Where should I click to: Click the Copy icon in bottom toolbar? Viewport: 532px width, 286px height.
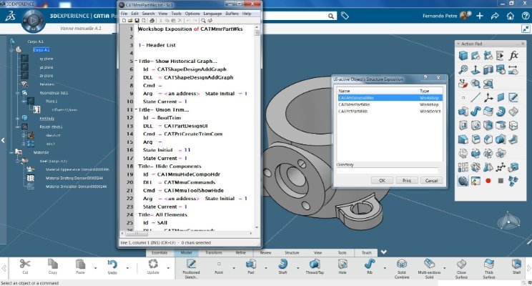(x=53, y=264)
